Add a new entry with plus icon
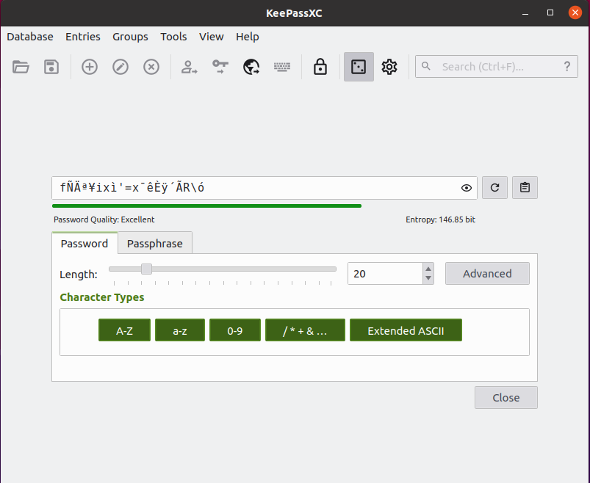Image resolution: width=590 pixels, height=483 pixels. (x=90, y=67)
